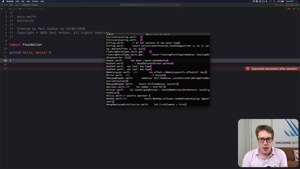The height and width of the screenshot is (169, 300).
Task: Click the import keyword on line 9
Action: pyautogui.click(x=15, y=45)
